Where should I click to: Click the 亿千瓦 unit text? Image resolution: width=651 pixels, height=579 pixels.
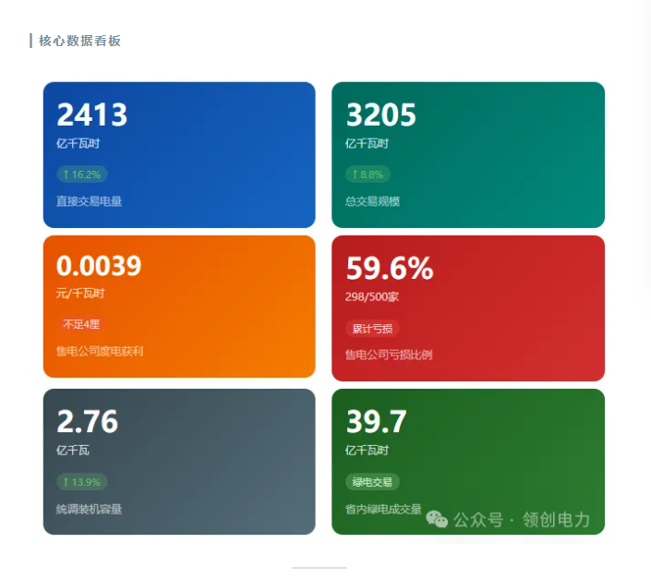coord(73,451)
